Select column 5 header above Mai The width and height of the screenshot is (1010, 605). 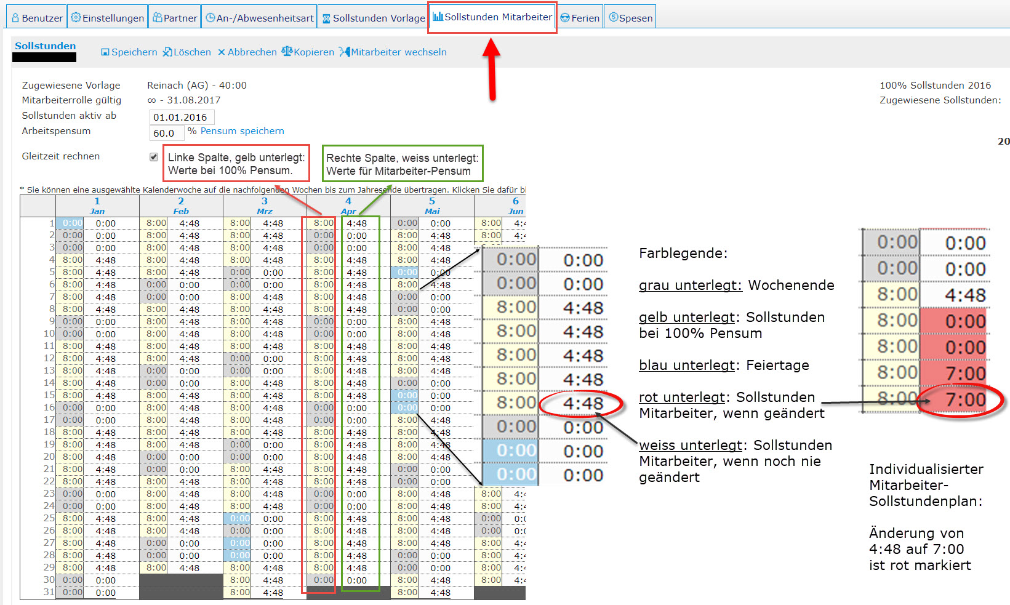[x=432, y=201]
